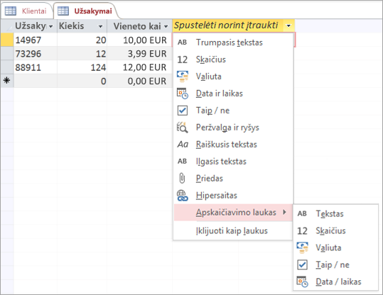Screen dimensions: 383x295
Task: Click the paperclip icon beside Priedas
Action: pos(182,178)
